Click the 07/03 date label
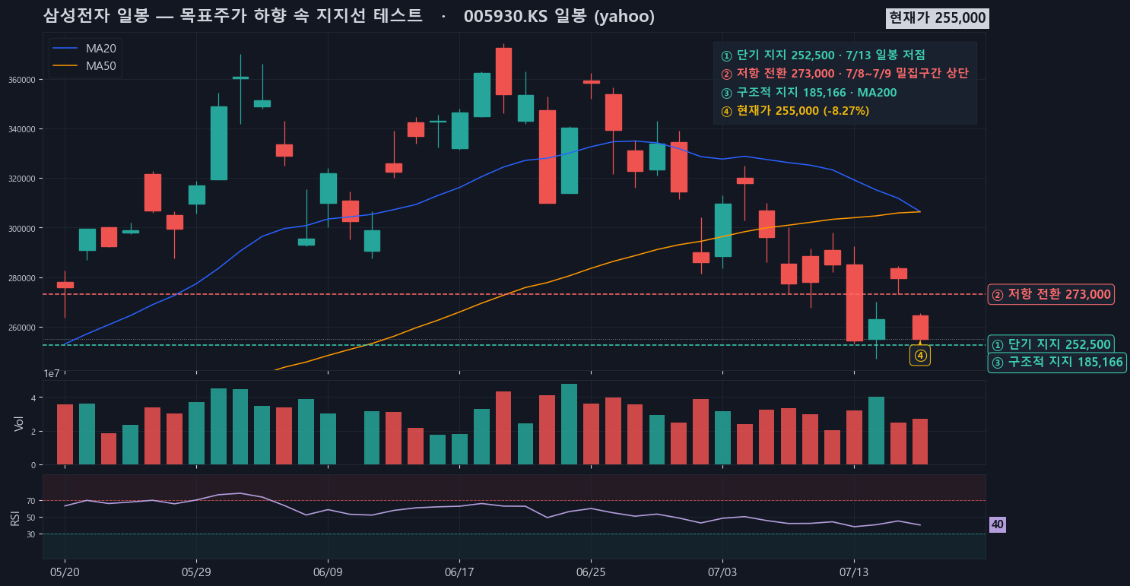 click(x=722, y=571)
